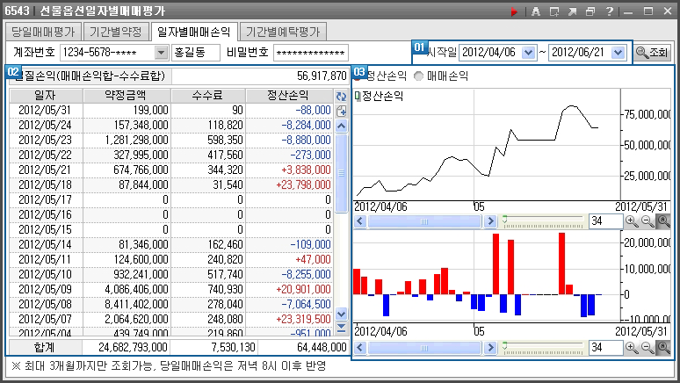680x383 pixels.
Task: Click lower chart bar count field 34
Action: [x=605, y=348]
